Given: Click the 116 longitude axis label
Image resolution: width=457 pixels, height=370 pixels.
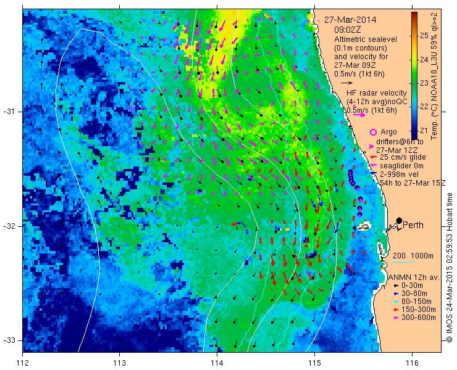Looking at the screenshot, I should click(x=412, y=363).
